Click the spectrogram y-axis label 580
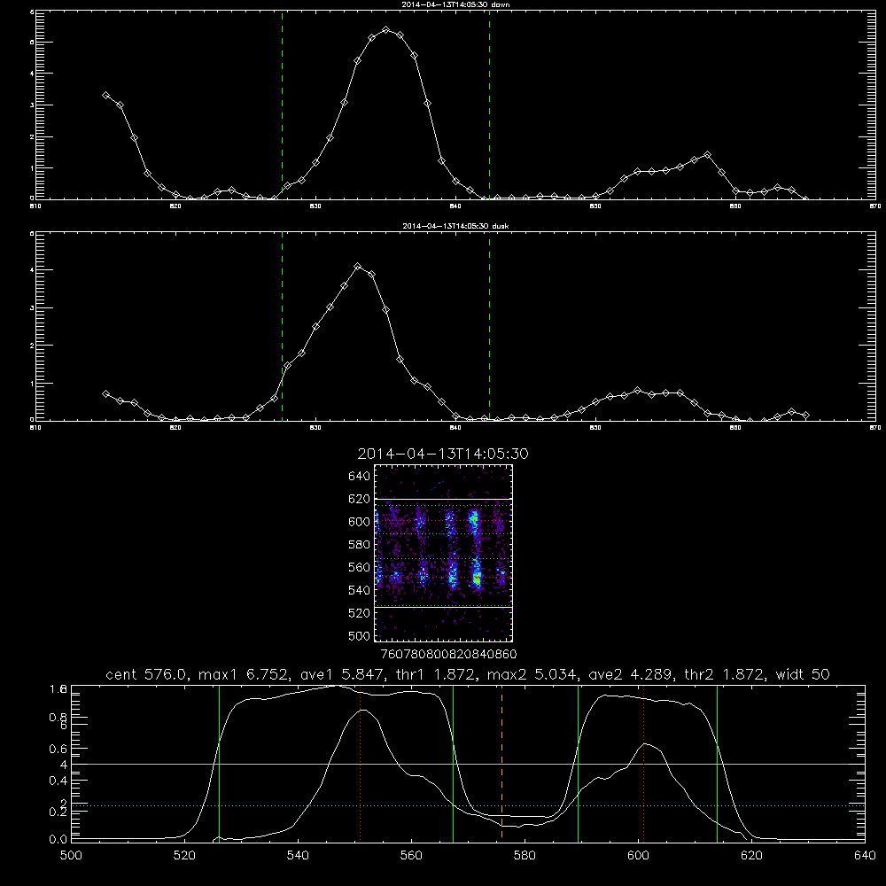 [x=360, y=545]
